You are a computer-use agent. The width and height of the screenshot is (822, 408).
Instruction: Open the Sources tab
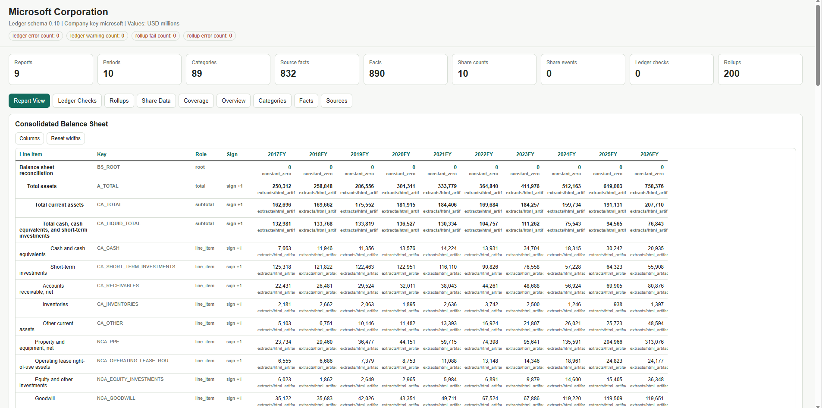(337, 100)
